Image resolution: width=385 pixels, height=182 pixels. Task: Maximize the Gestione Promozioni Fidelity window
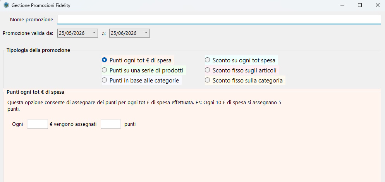point(360,5)
